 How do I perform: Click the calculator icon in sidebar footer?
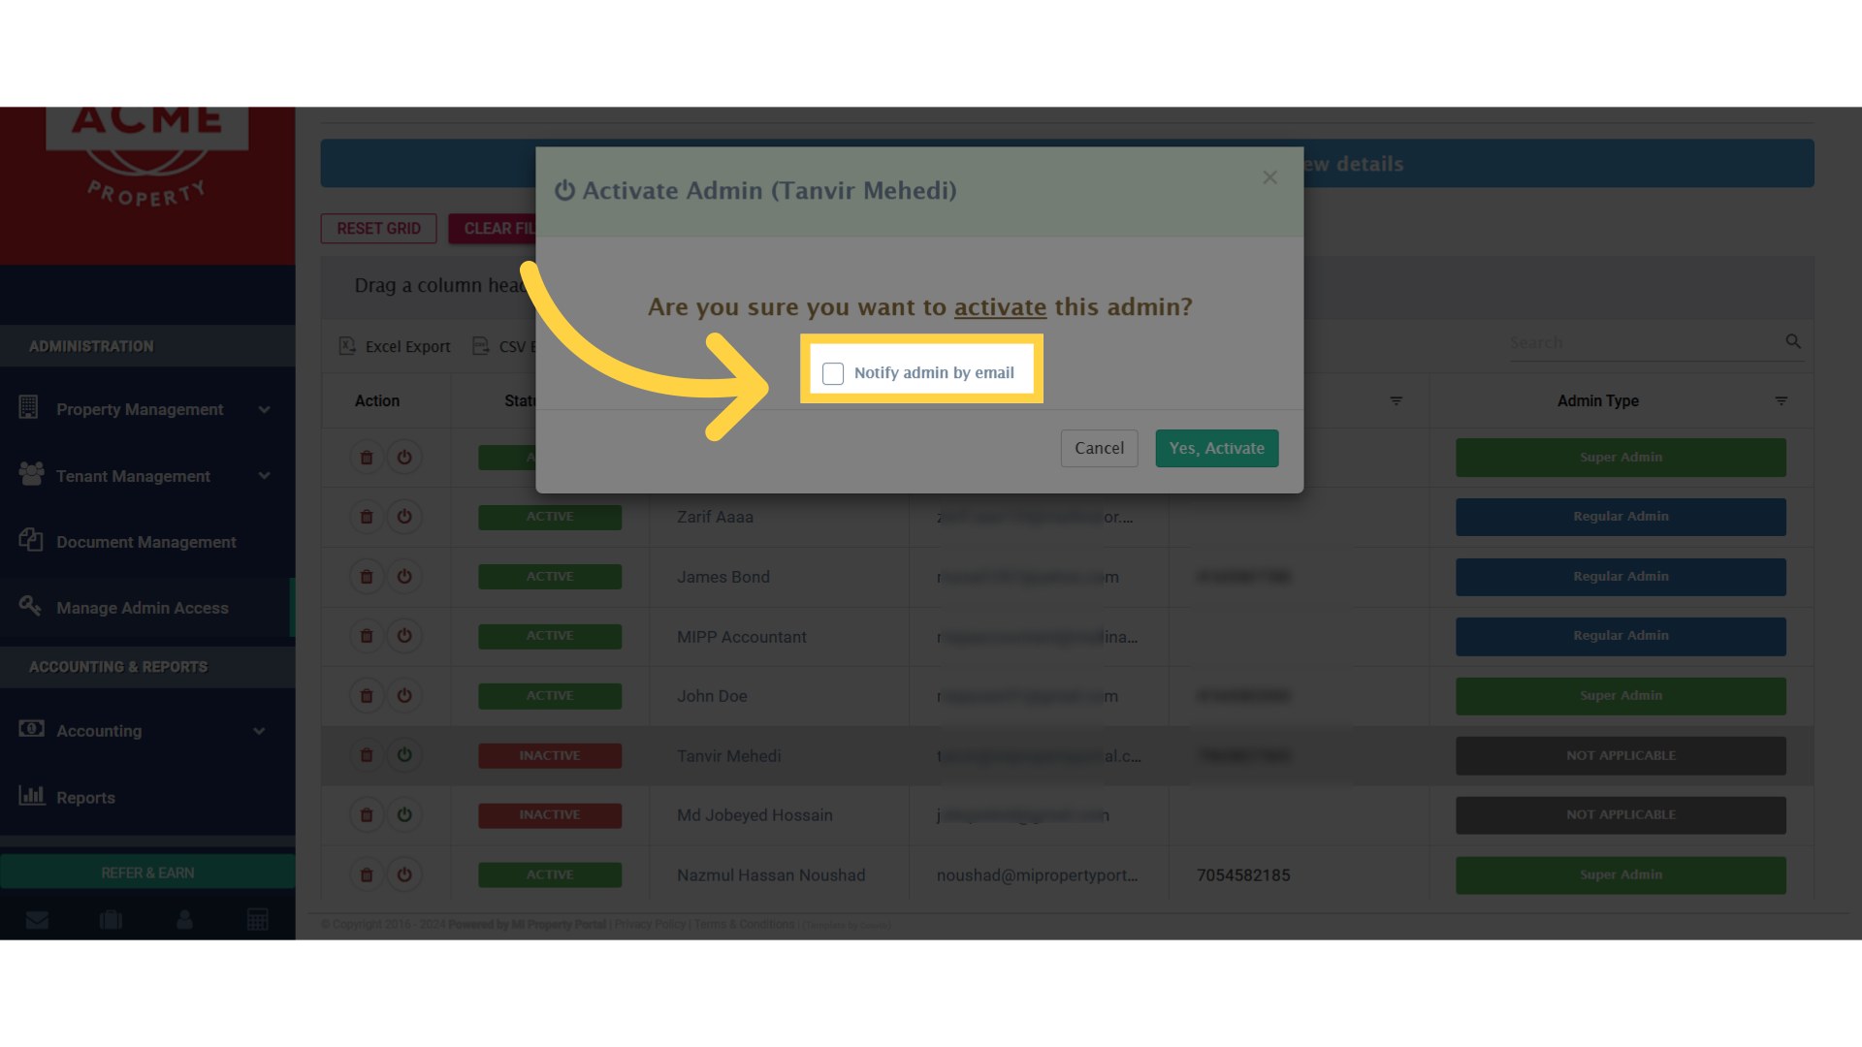coord(257,919)
